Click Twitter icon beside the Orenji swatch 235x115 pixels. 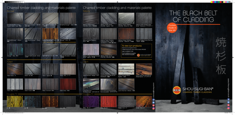(153, 103)
